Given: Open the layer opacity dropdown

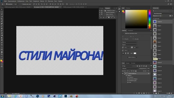Looking at the screenshot, I should (x=151, y=68).
